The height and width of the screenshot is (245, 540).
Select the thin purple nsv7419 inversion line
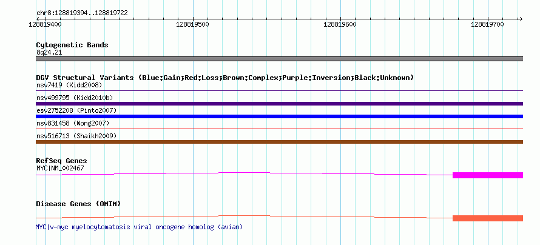click(279, 91)
